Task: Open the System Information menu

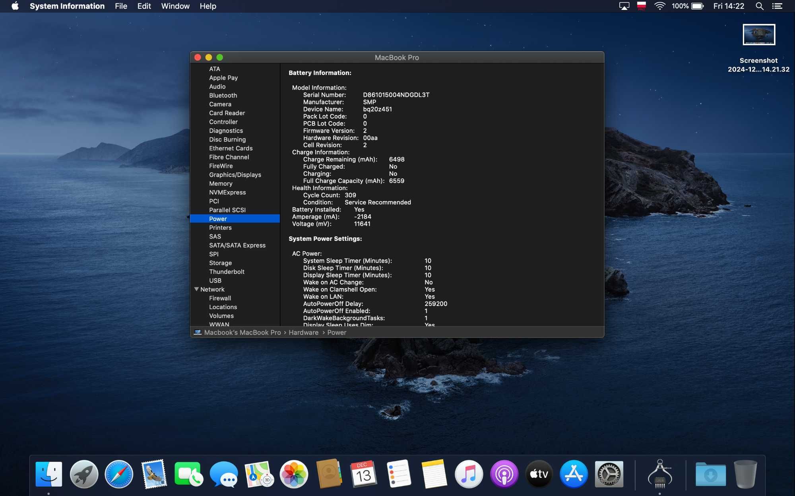Action: click(67, 6)
